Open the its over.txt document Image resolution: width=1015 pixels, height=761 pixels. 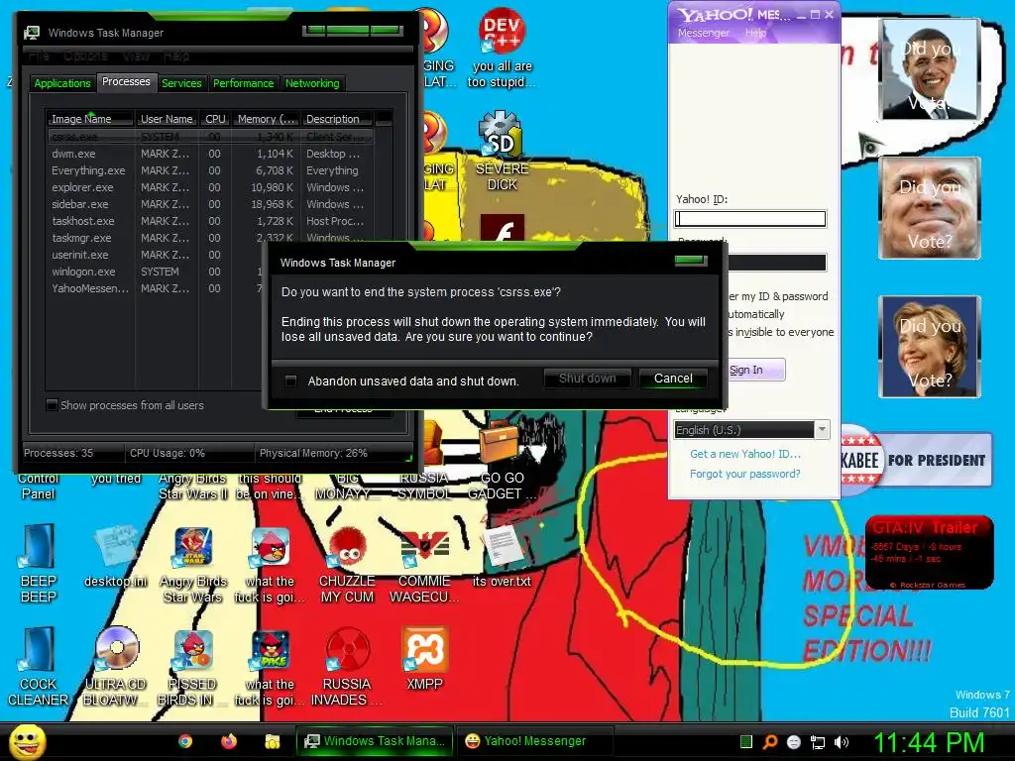coord(502,557)
